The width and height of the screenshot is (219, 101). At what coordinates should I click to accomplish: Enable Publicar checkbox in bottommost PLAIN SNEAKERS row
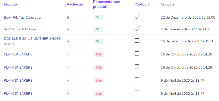[x=137, y=93]
